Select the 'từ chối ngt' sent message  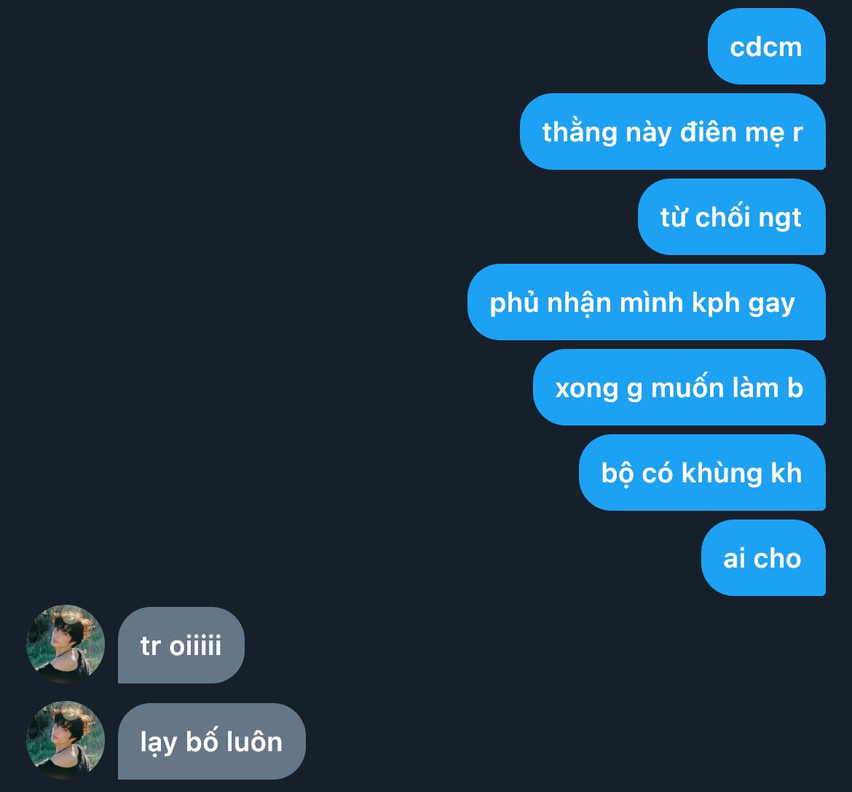tap(732, 217)
